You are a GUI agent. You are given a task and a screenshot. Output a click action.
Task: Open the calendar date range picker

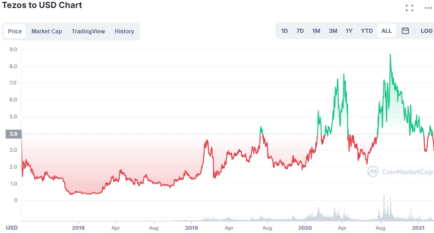pyautogui.click(x=405, y=31)
